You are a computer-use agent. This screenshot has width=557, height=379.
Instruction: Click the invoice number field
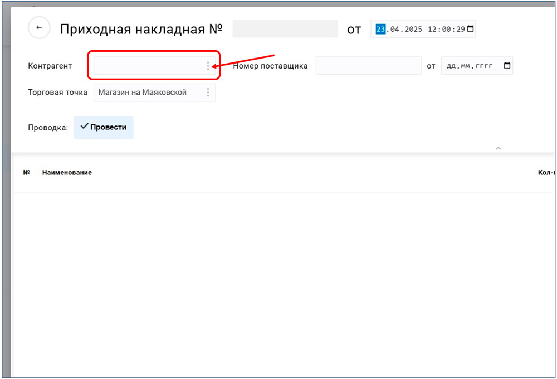tap(285, 29)
